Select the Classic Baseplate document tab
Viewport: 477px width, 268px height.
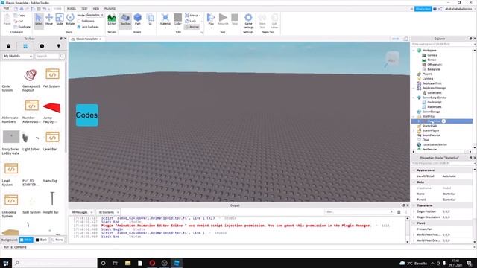86,39
